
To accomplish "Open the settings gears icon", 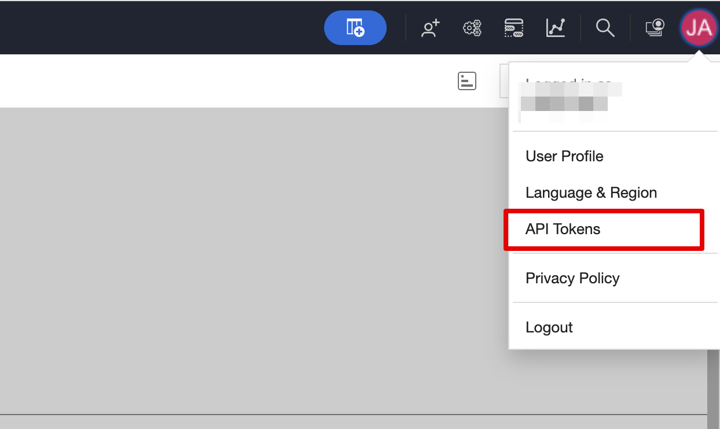I will point(472,28).
